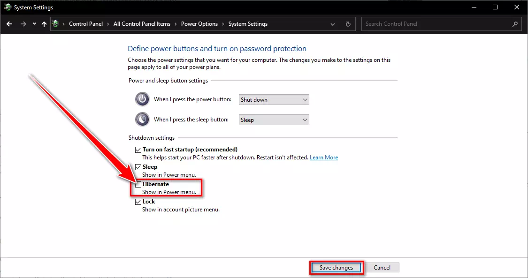Expand the address bar history dropdown
This screenshot has width=528, height=278.
tap(333, 23)
